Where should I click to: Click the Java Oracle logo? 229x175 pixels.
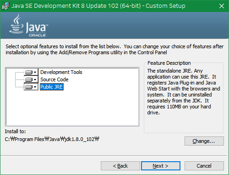tap(28, 26)
